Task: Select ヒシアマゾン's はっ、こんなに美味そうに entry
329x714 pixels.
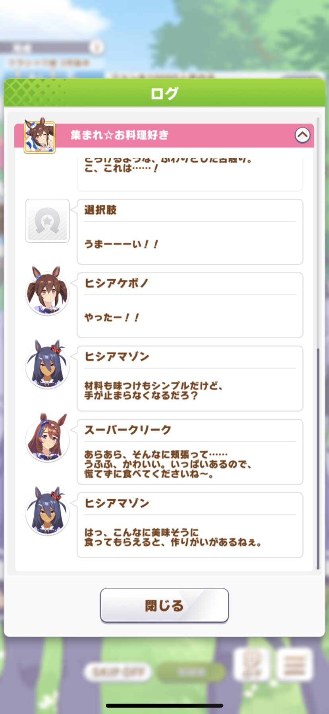Action: [190, 525]
